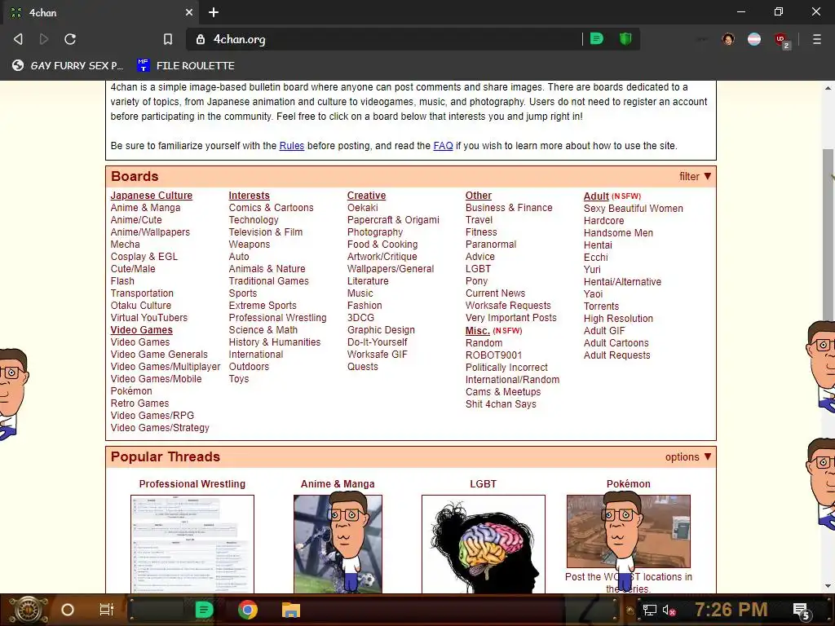The width and height of the screenshot is (835, 626).
Task: Open the user profile avatar extension
Action: click(x=728, y=39)
